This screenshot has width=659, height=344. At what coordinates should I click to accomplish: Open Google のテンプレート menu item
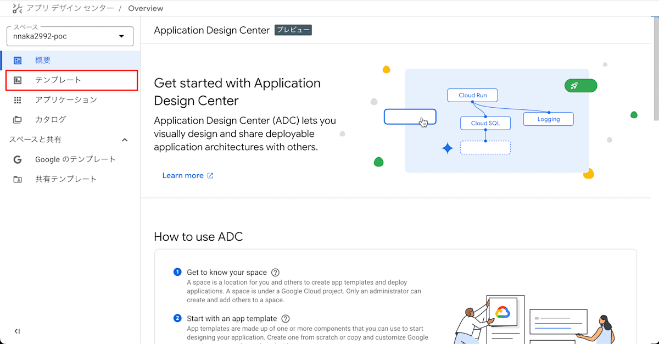[70, 159]
